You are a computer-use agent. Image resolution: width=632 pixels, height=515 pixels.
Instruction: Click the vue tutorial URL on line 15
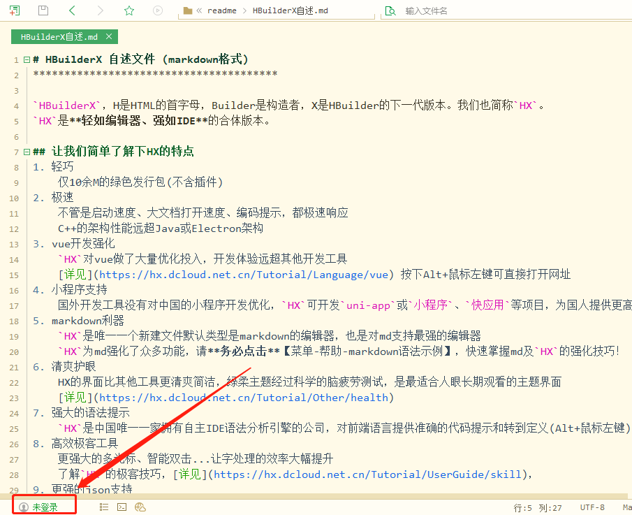(244, 275)
